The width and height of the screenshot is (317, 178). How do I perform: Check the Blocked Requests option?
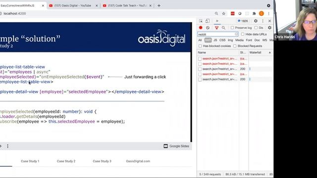pyautogui.click(x=235, y=46)
